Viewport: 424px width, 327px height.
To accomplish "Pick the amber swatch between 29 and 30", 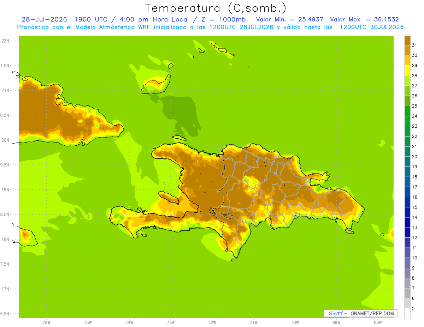I will pyautogui.click(x=407, y=60).
